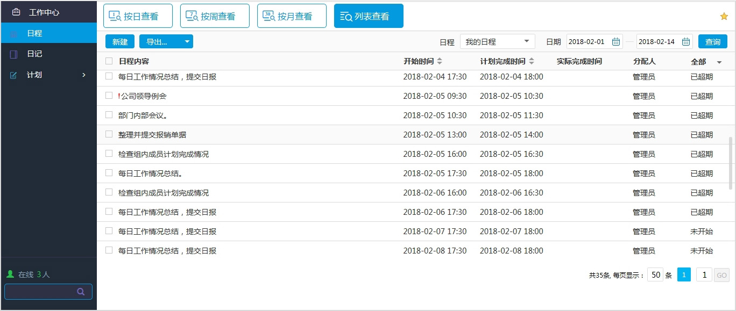
Task: Click the search magnifier in the sidebar
Action: [80, 291]
